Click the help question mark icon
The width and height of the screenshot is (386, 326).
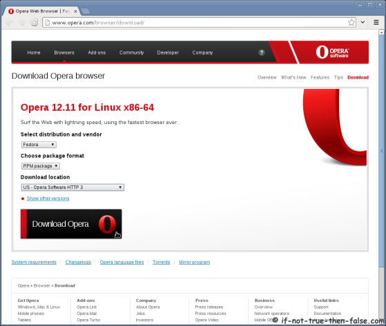[262, 52]
